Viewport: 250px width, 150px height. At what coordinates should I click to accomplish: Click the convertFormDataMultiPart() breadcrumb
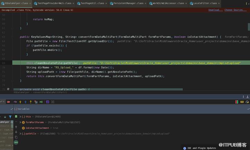coord(50,92)
